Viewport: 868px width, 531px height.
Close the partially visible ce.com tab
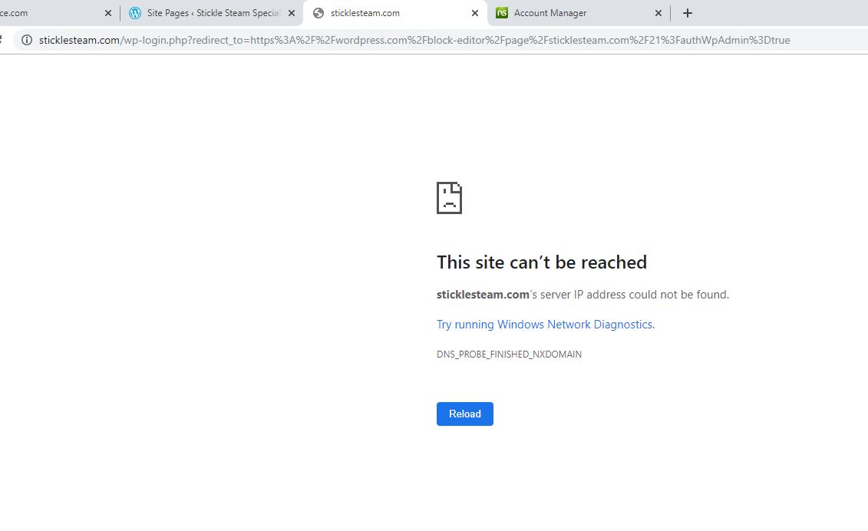108,13
